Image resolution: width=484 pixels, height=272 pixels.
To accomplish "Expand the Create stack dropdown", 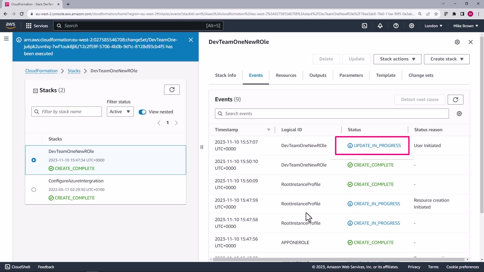I will point(446,59).
